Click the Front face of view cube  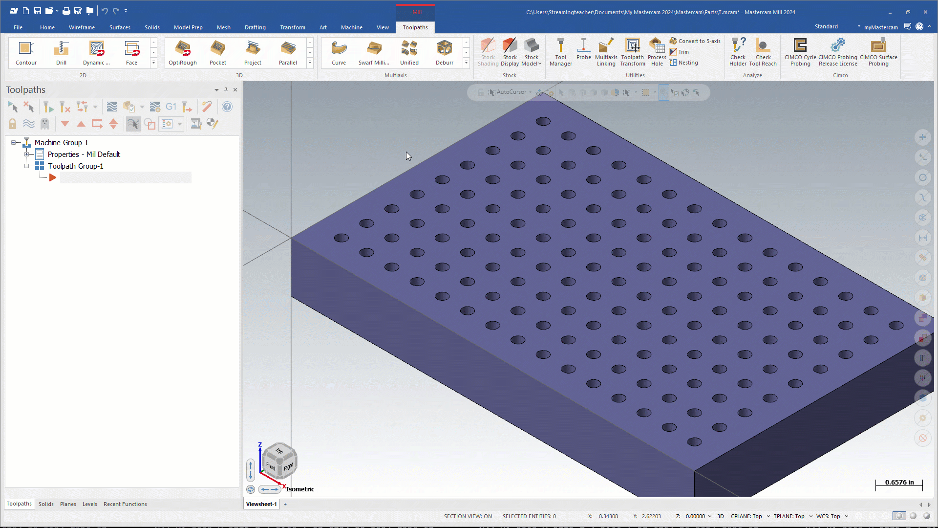pyautogui.click(x=271, y=466)
